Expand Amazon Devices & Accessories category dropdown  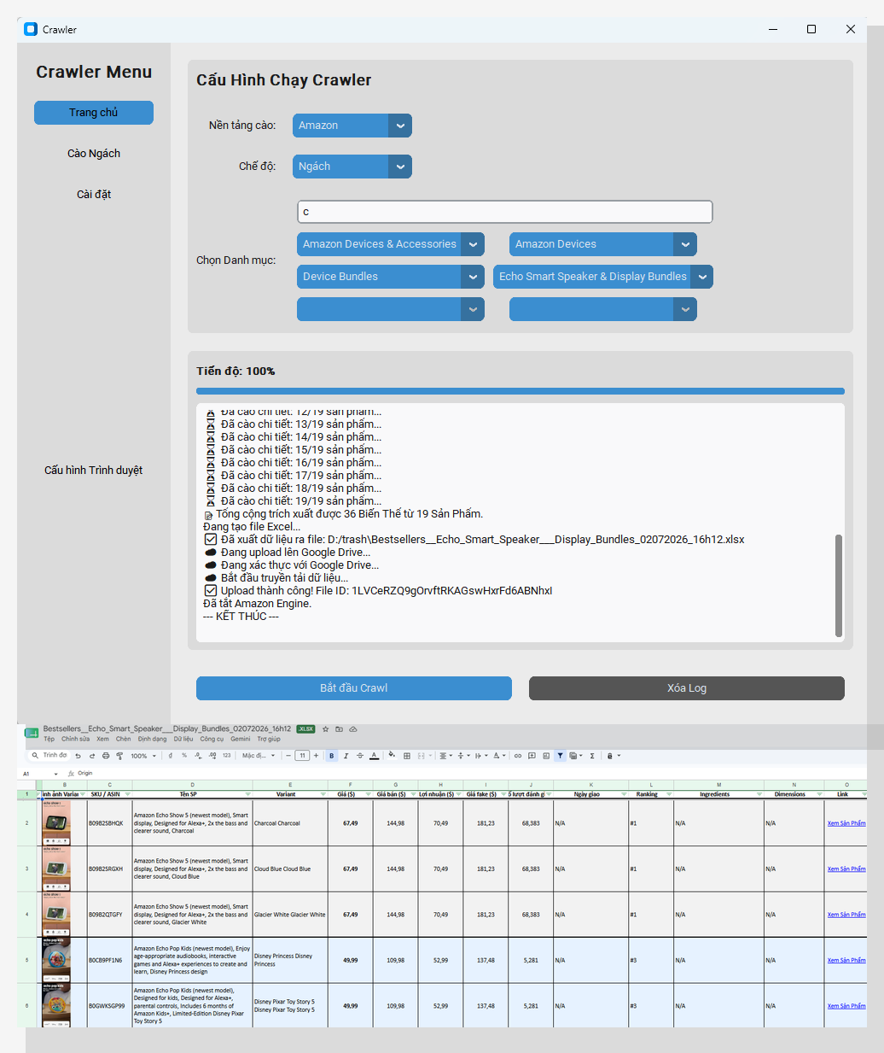click(391, 244)
